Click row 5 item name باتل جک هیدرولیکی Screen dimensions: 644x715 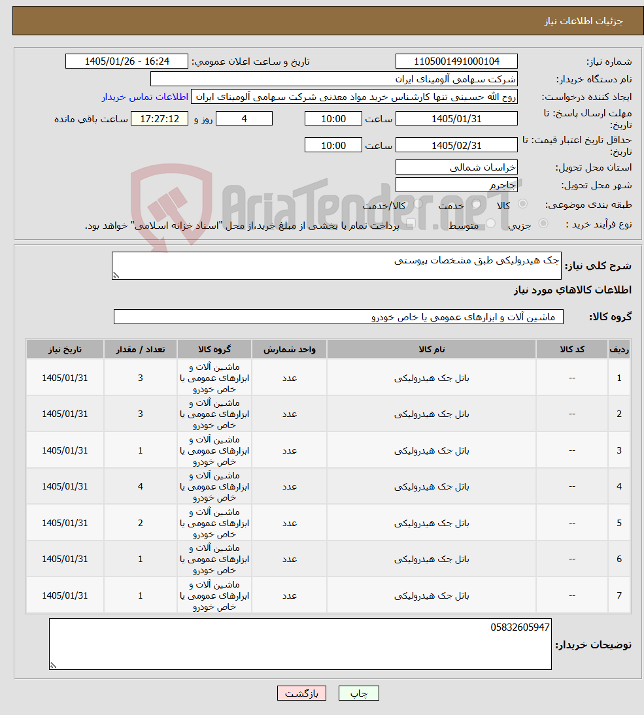432,523
